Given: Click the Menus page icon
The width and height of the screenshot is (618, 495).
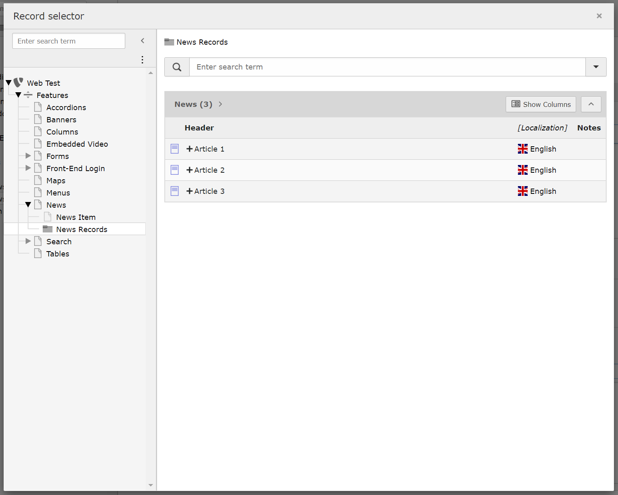Looking at the screenshot, I should click(38, 193).
